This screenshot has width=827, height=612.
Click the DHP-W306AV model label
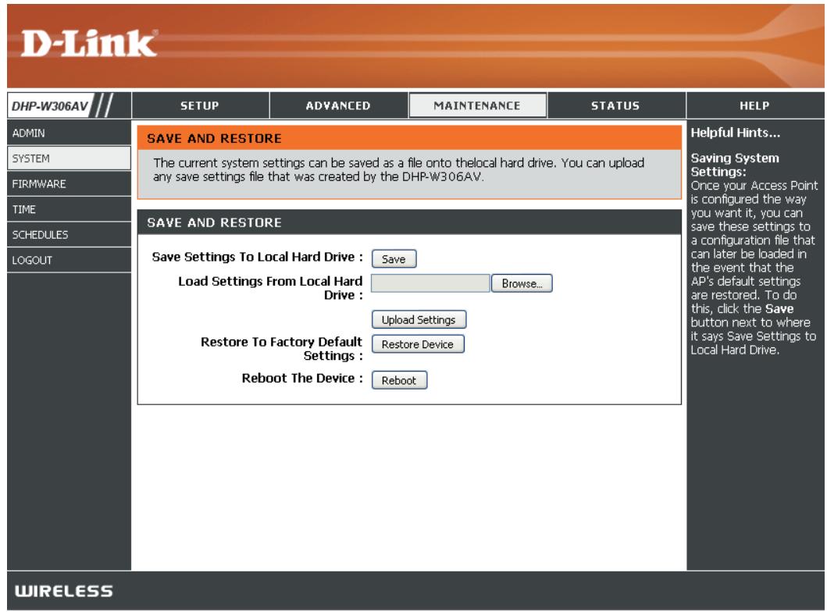pyautogui.click(x=50, y=106)
